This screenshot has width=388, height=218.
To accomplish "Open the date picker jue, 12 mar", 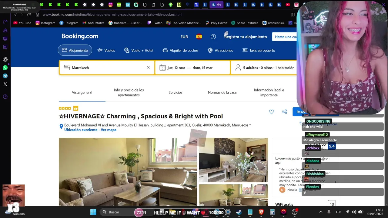I will [192, 68].
